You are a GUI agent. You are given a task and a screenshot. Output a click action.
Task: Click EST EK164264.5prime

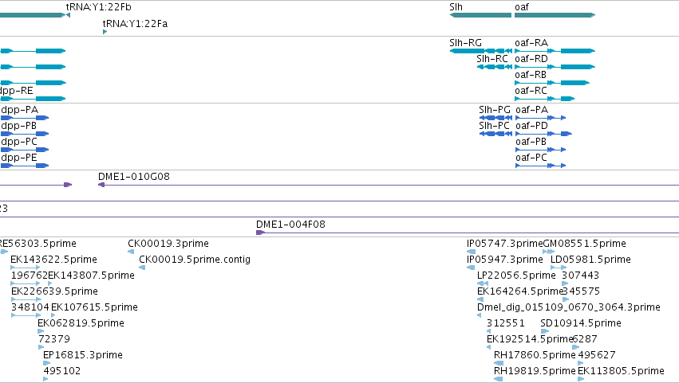[x=519, y=291]
